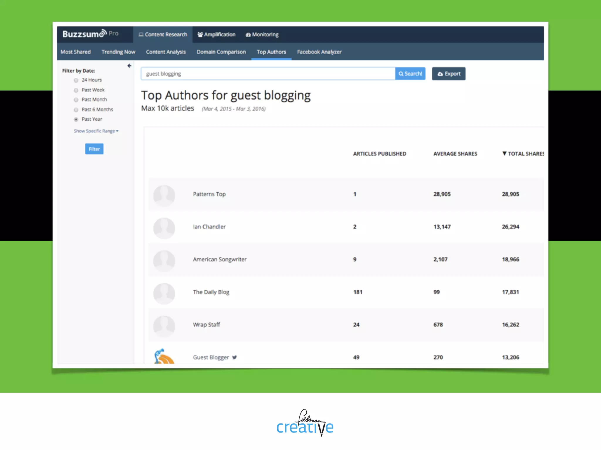Sort by the Articles Published column header

379,154
